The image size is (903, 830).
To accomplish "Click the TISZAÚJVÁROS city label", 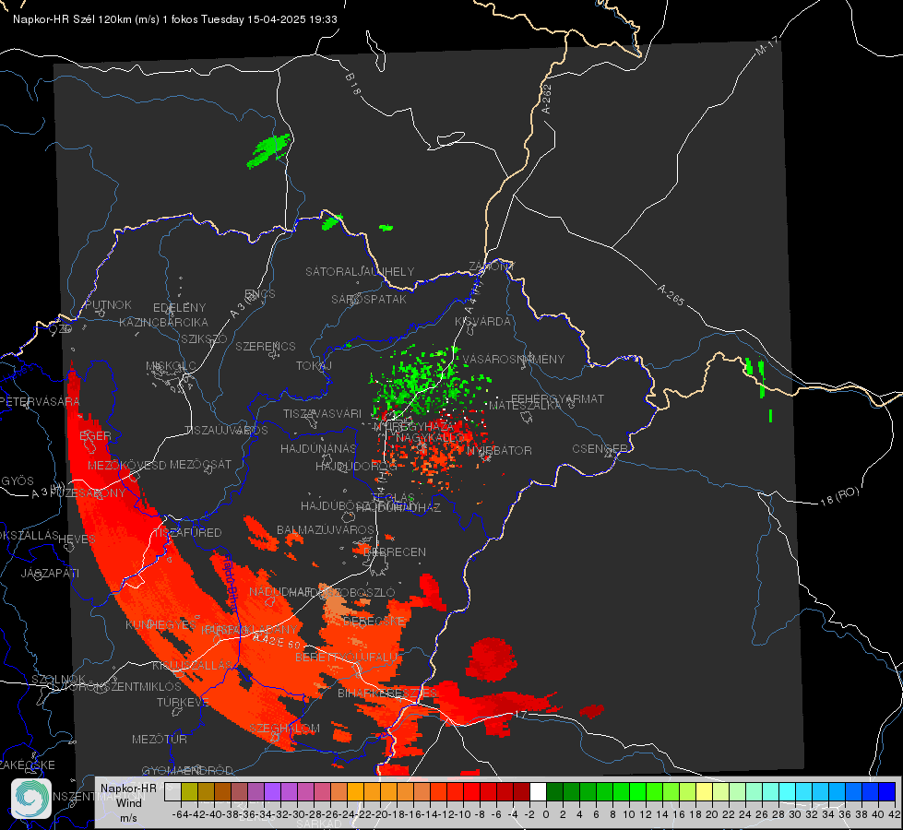I will 226,431.
